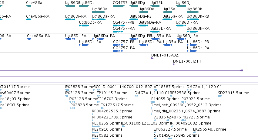Click the Ugt35a gene label

pyautogui.click(x=169, y=9)
